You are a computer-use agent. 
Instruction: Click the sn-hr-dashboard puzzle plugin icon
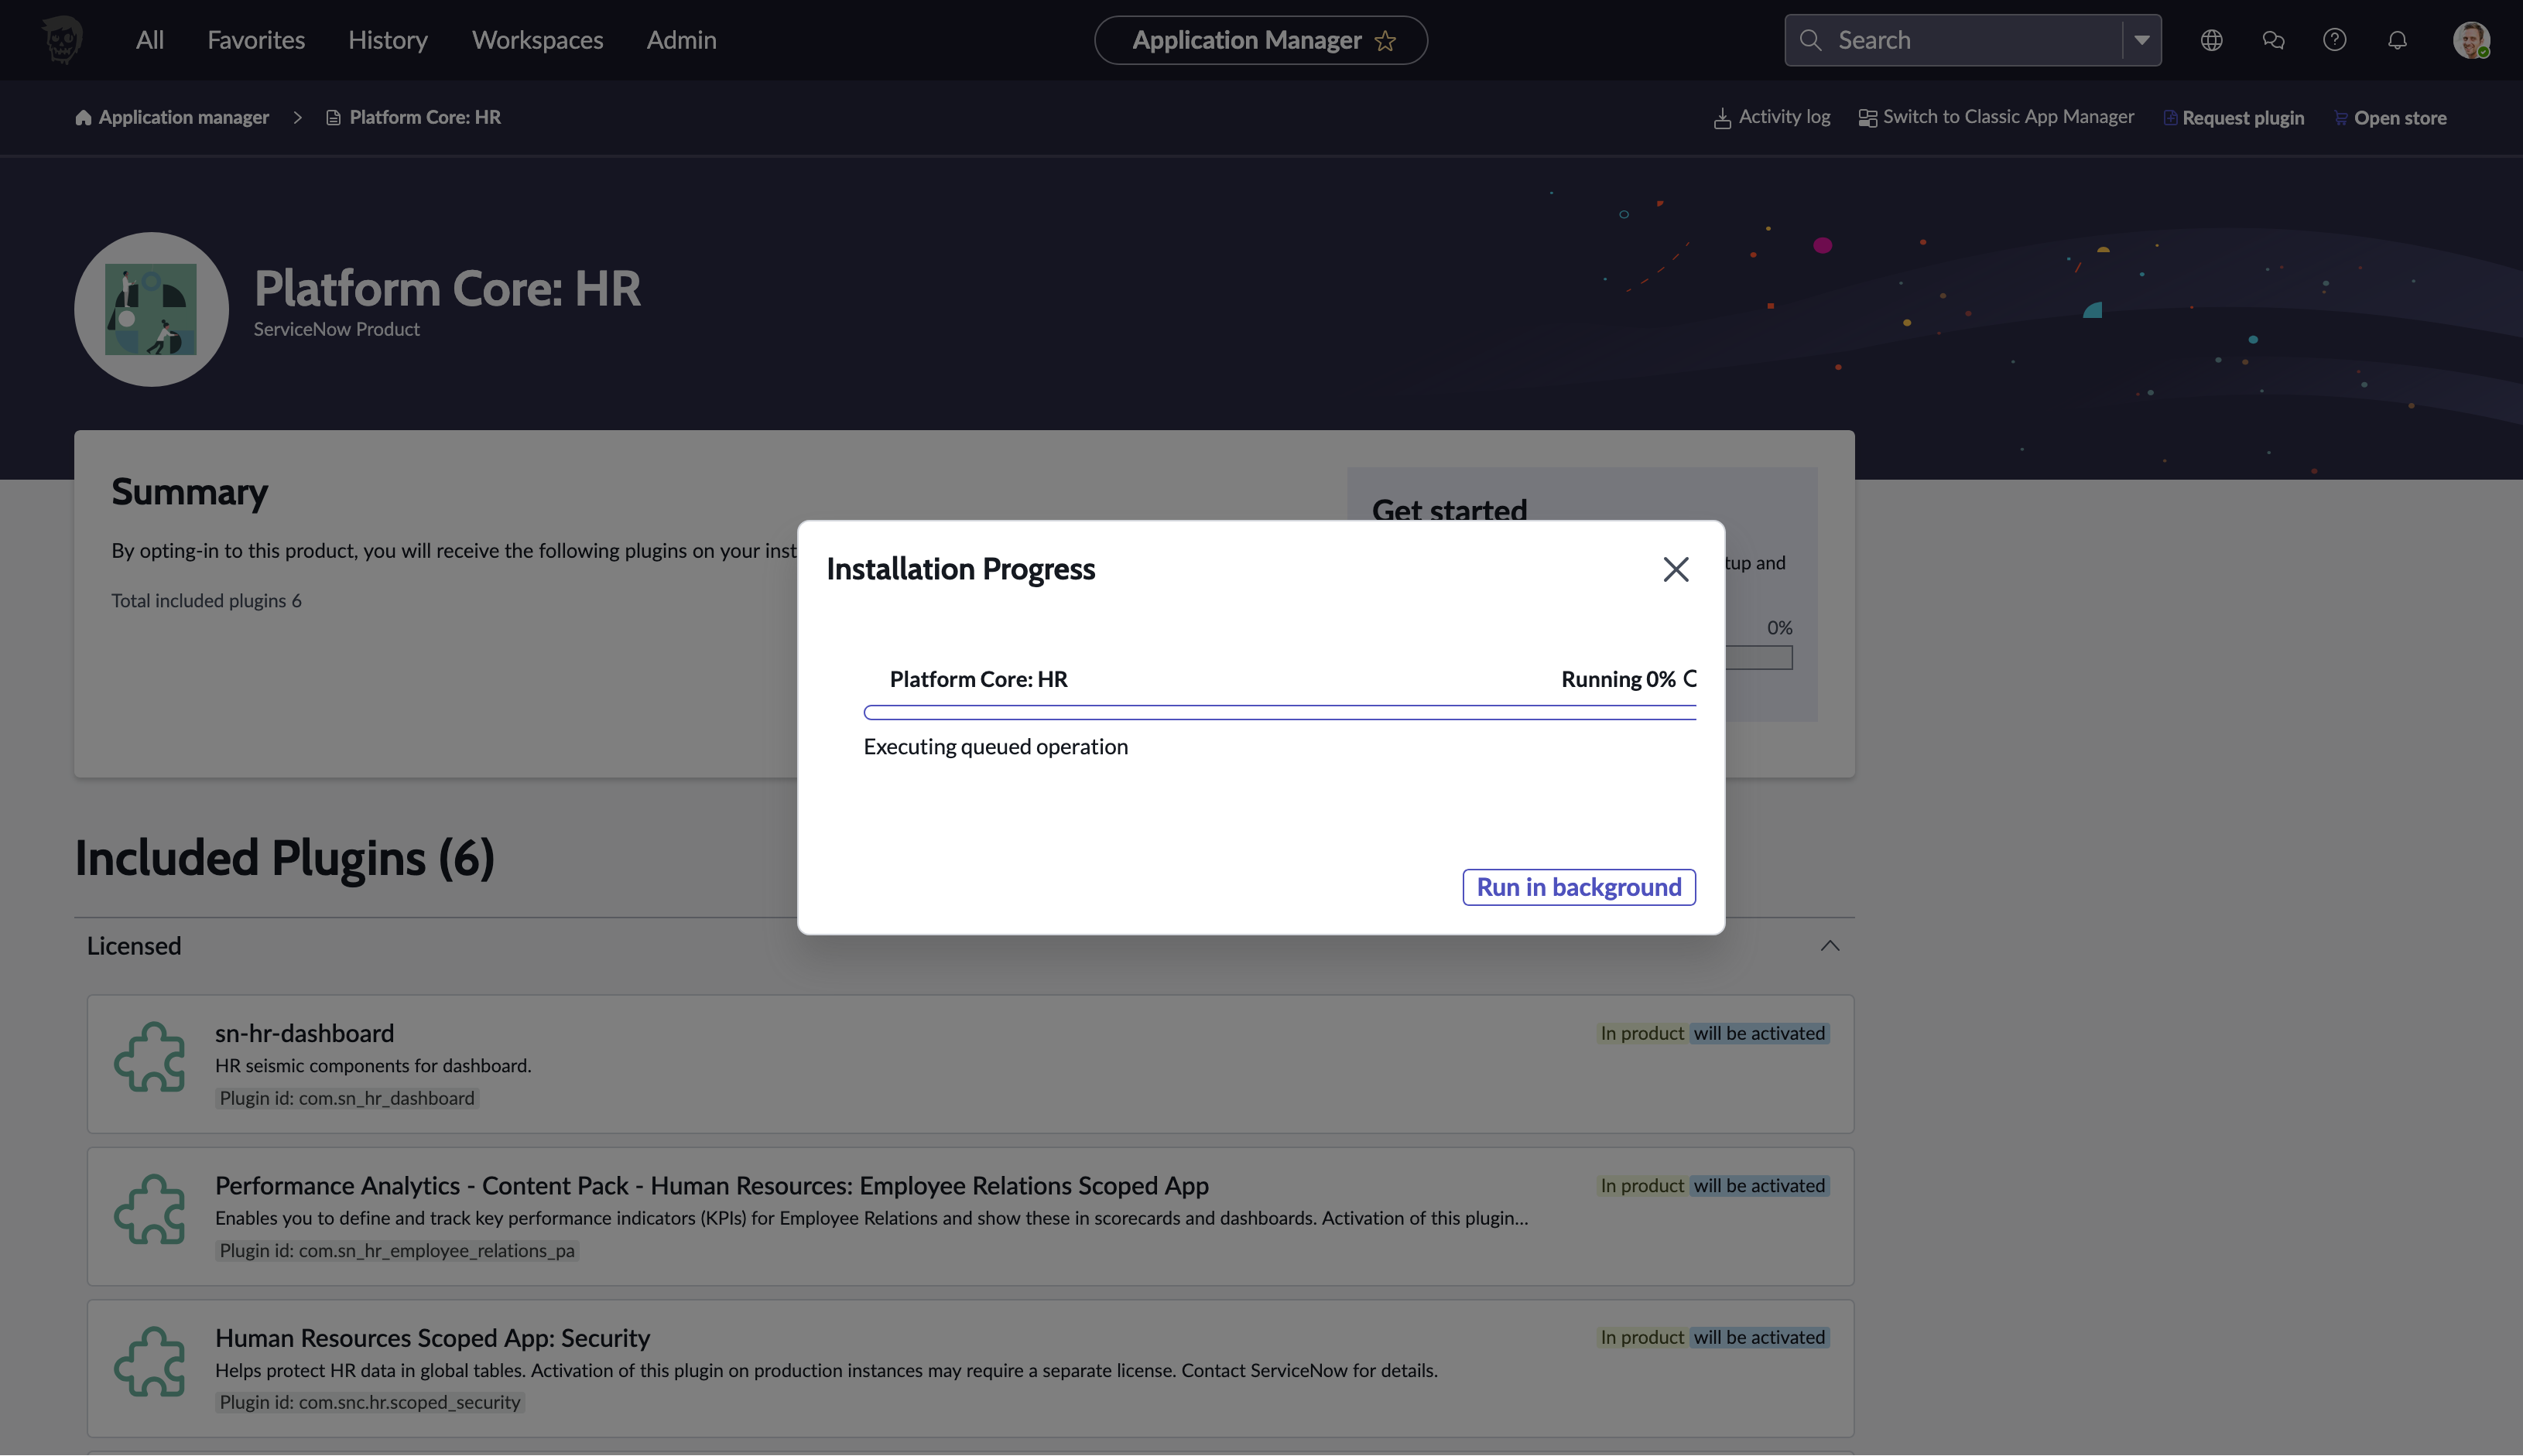150,1057
